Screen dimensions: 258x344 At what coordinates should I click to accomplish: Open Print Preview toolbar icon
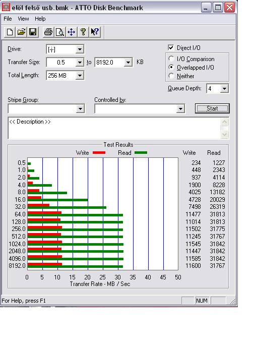click(59, 32)
